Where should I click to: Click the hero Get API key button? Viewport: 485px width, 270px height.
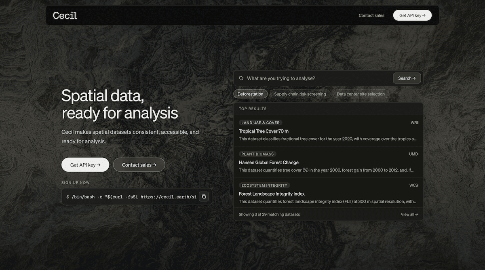tap(85, 165)
